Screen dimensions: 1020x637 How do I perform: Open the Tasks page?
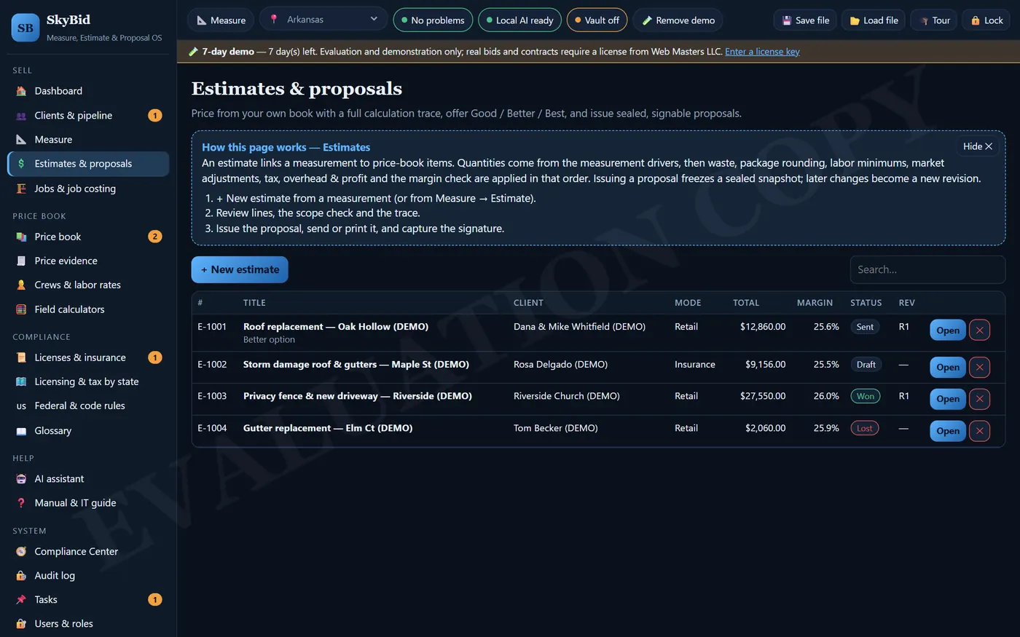coord(88,599)
